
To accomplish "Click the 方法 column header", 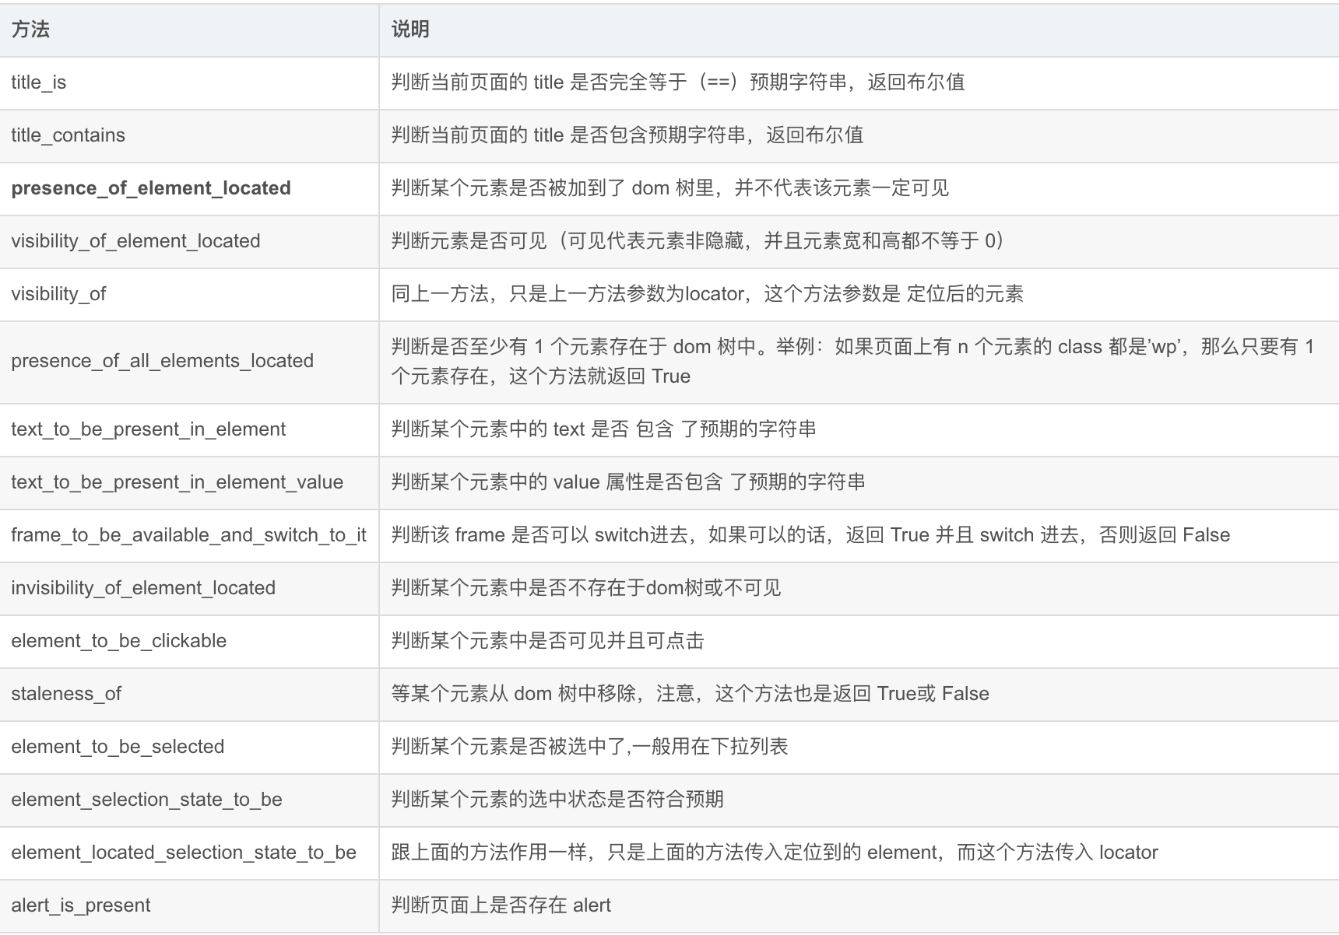I will [x=189, y=30].
